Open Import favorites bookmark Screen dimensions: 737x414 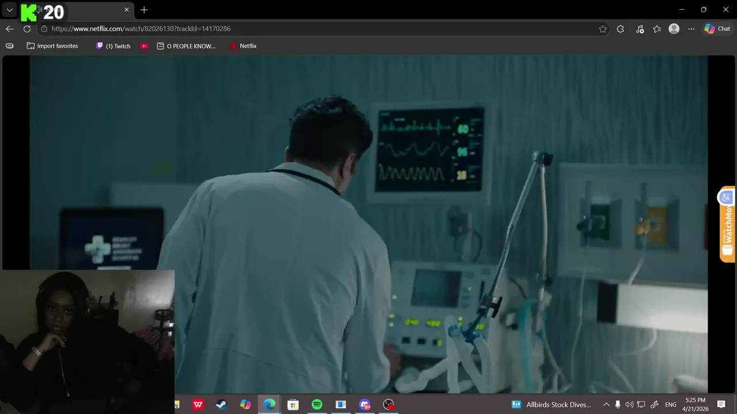52,46
